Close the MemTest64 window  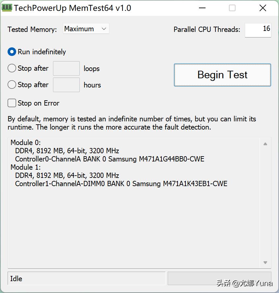click(263, 8)
